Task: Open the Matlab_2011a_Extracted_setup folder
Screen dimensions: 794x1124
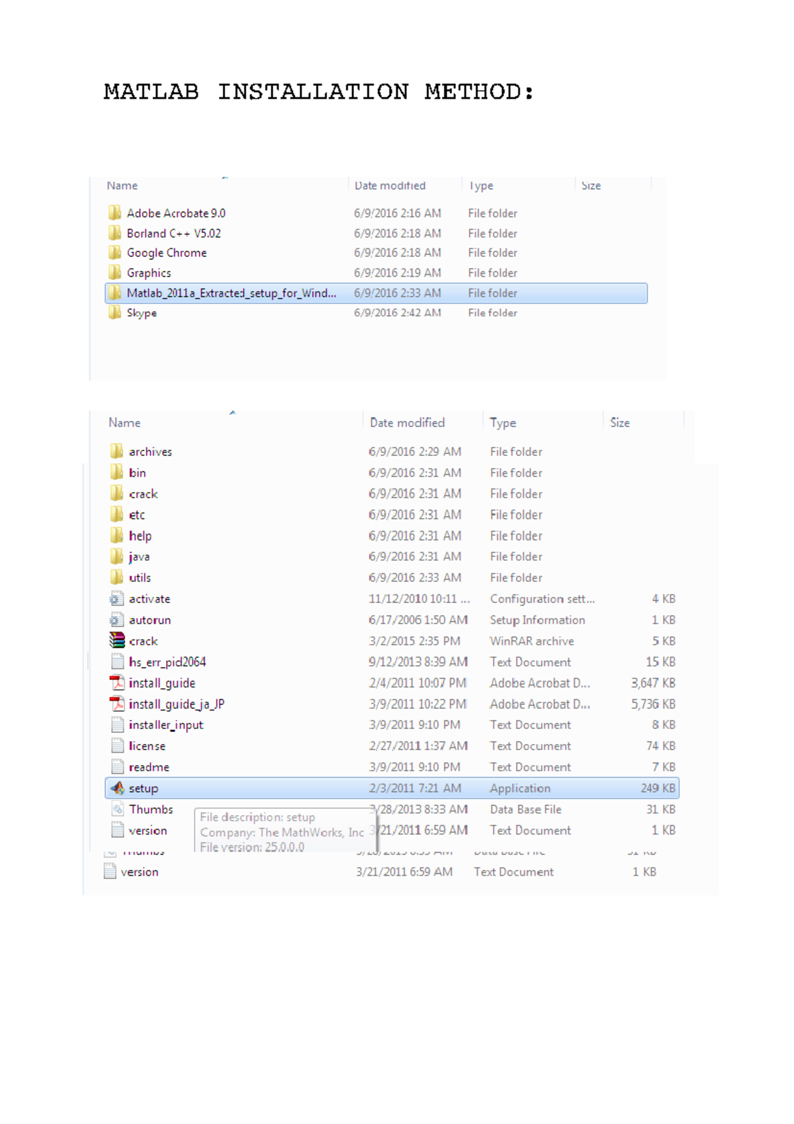Action: click(x=231, y=293)
